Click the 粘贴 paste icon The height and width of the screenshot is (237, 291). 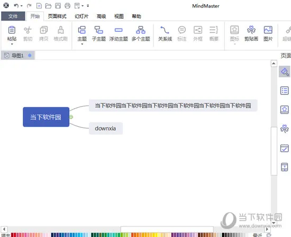12,30
